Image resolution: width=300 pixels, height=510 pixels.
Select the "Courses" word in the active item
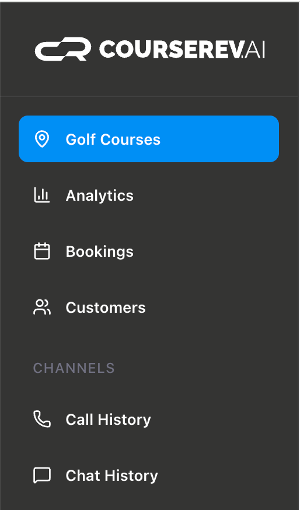(x=130, y=139)
